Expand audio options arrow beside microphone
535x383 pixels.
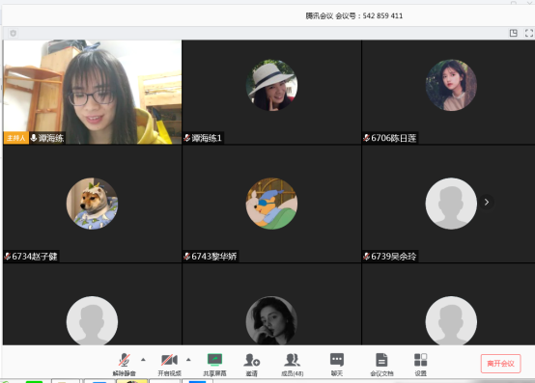click(143, 360)
